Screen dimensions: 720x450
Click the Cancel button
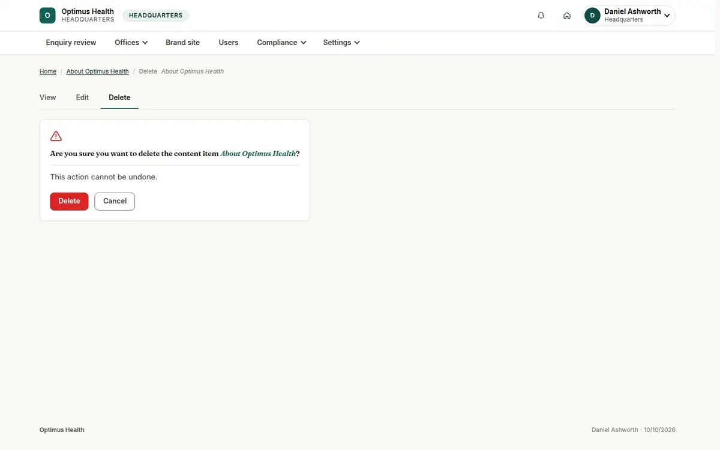[115, 201]
